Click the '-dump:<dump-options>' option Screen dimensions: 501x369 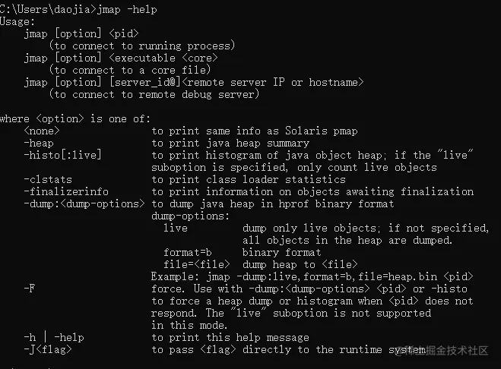point(84,203)
